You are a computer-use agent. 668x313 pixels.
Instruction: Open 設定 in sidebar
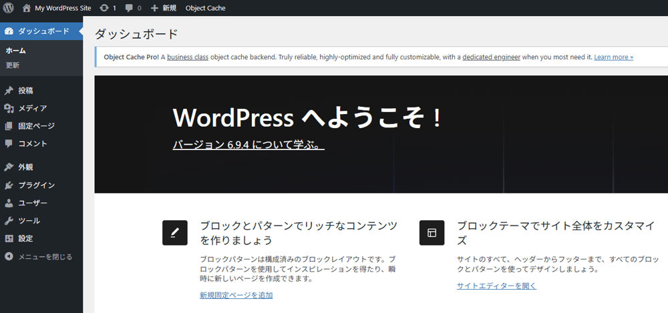[25, 238]
